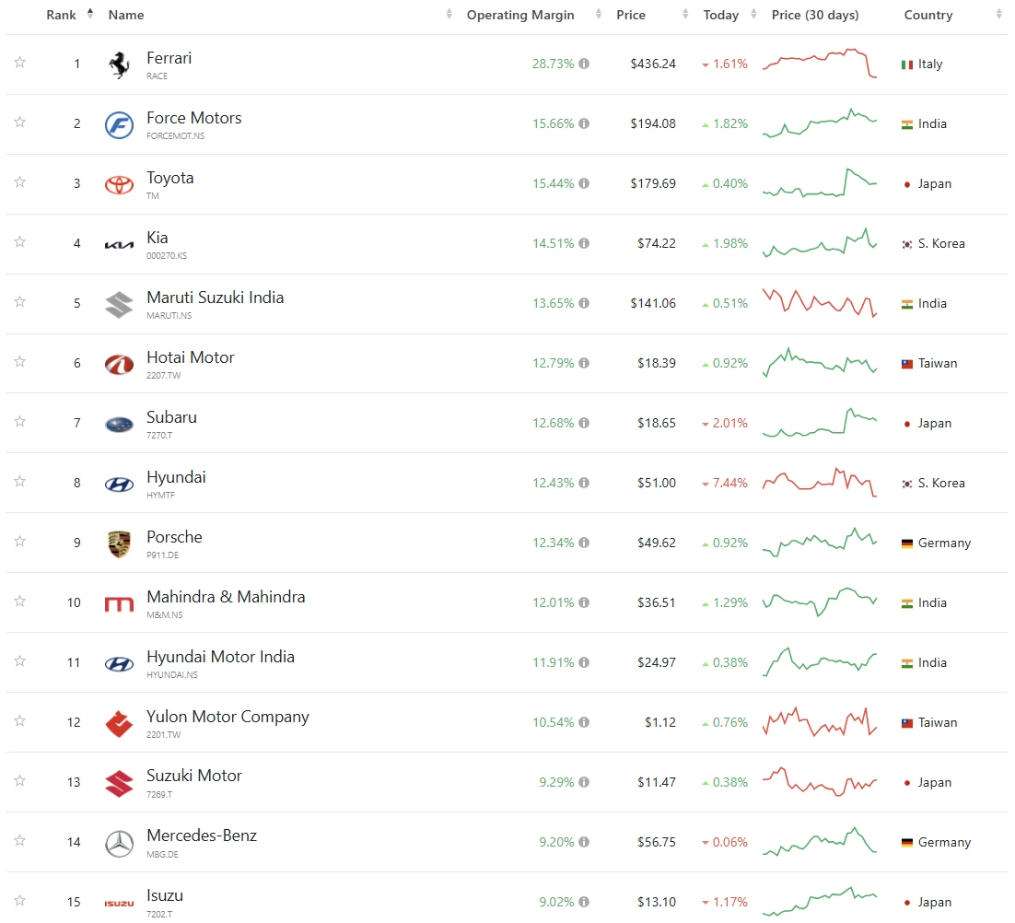Click the Kia logo
The width and height of the screenshot is (1015, 923).
119,245
